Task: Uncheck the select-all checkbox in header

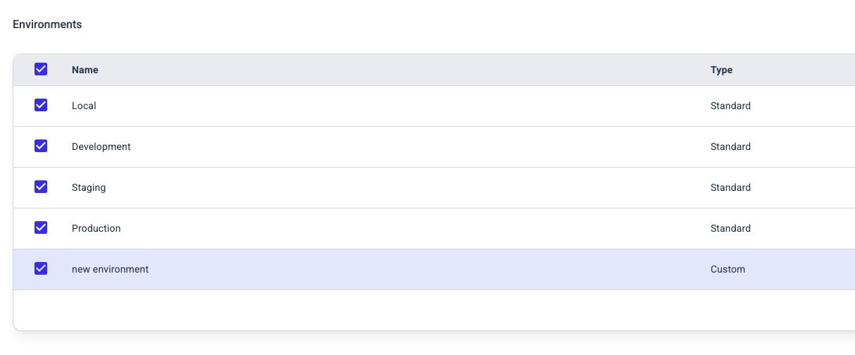Action: 41,69
